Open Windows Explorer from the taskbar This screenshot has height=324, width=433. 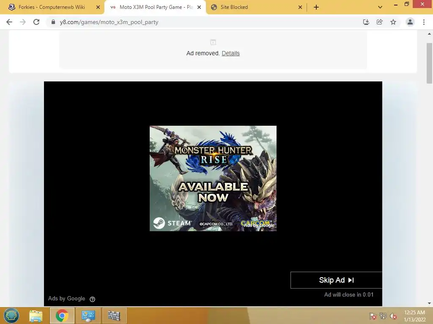[36, 316]
